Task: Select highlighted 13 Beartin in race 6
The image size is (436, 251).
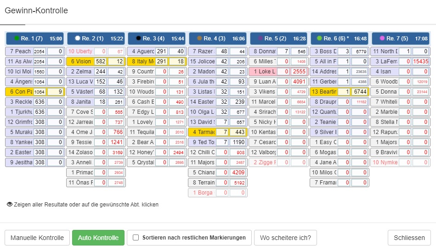Action: point(340,92)
